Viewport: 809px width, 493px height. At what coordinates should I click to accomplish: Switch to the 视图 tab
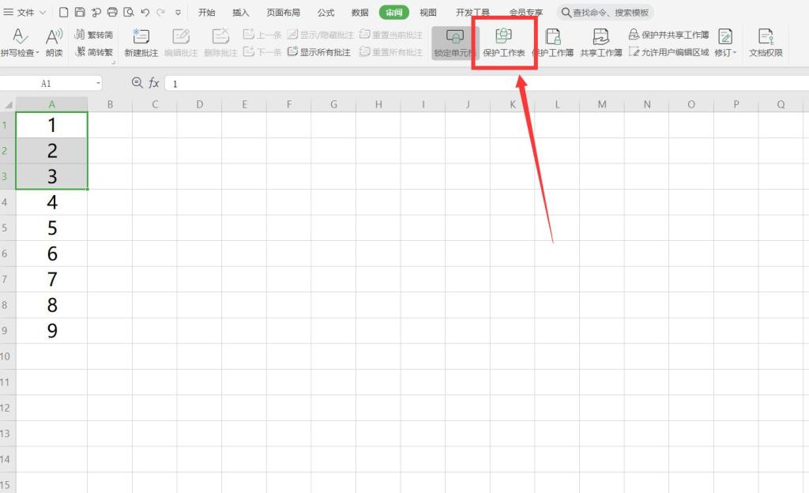coord(427,13)
